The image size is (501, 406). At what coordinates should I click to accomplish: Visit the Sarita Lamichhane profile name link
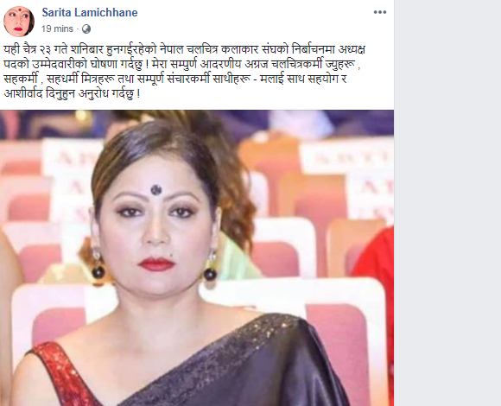[x=90, y=12]
